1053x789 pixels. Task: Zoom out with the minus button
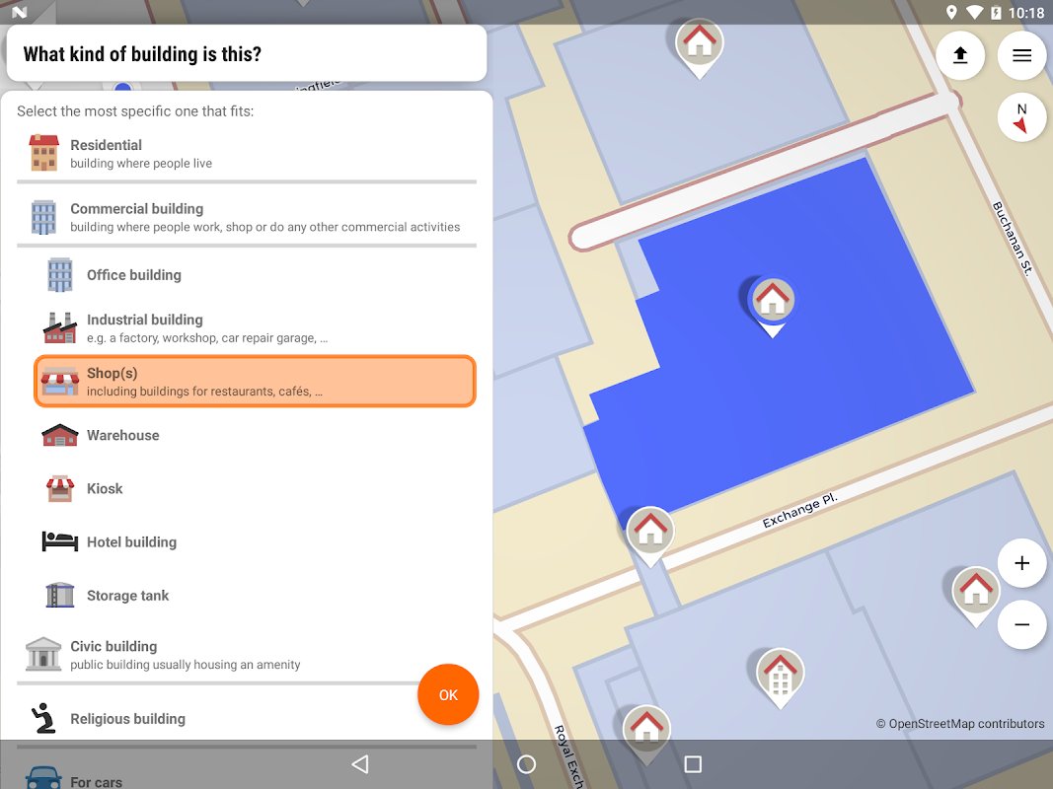pos(1021,624)
